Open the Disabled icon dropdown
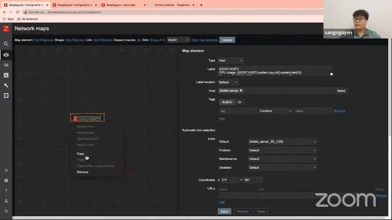Screen dimensions: 392x220 click(x=282, y=167)
